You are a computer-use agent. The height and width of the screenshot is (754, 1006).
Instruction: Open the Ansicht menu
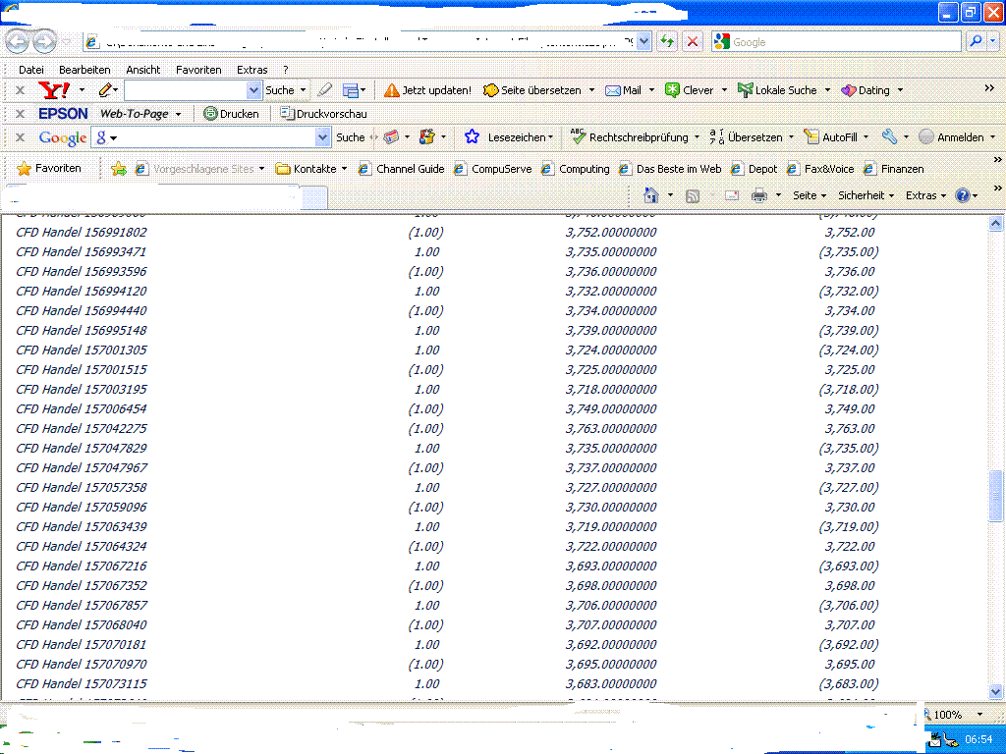pyautogui.click(x=143, y=70)
